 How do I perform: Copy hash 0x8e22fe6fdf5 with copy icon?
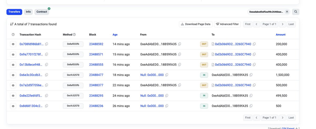click(x=47, y=96)
